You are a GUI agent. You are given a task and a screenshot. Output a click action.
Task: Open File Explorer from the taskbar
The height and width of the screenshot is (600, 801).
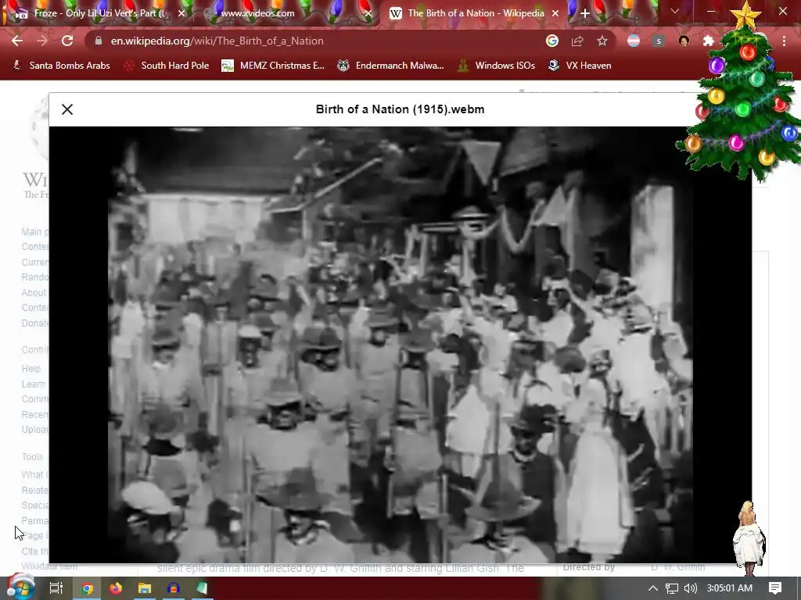tap(145, 588)
